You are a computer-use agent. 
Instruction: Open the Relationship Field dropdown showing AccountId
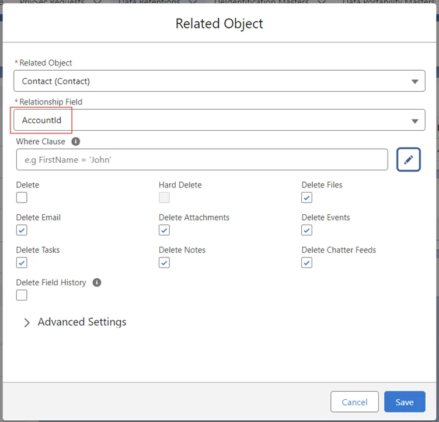[x=219, y=120]
